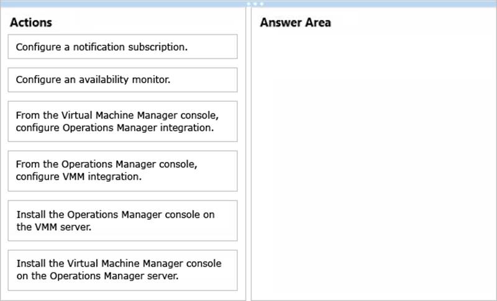Screen dimensions: 497x301
Task: Click the 'From the Operations Manager console' text line
Action: click(107, 164)
